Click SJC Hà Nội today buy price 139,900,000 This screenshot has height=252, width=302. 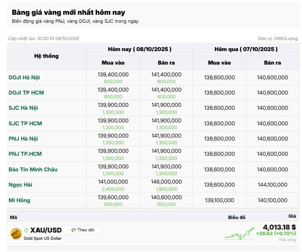113,105
